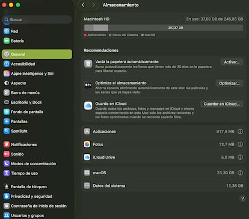The image size is (249, 219).
Task: Activate automatic trash emptying with Activar
Action: 232,62
